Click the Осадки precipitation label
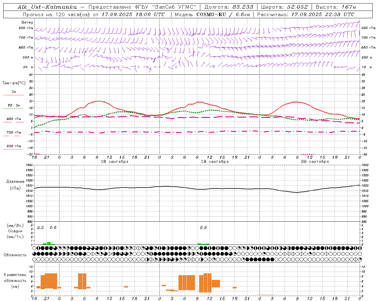The image size is (377, 301). [15, 231]
